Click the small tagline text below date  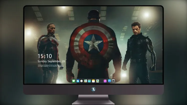click(x=51, y=66)
